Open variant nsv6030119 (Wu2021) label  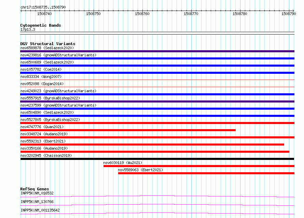pos(123,163)
